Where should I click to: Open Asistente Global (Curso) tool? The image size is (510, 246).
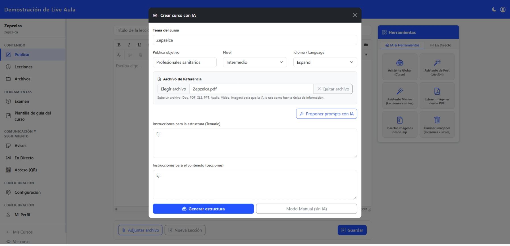[400, 67]
